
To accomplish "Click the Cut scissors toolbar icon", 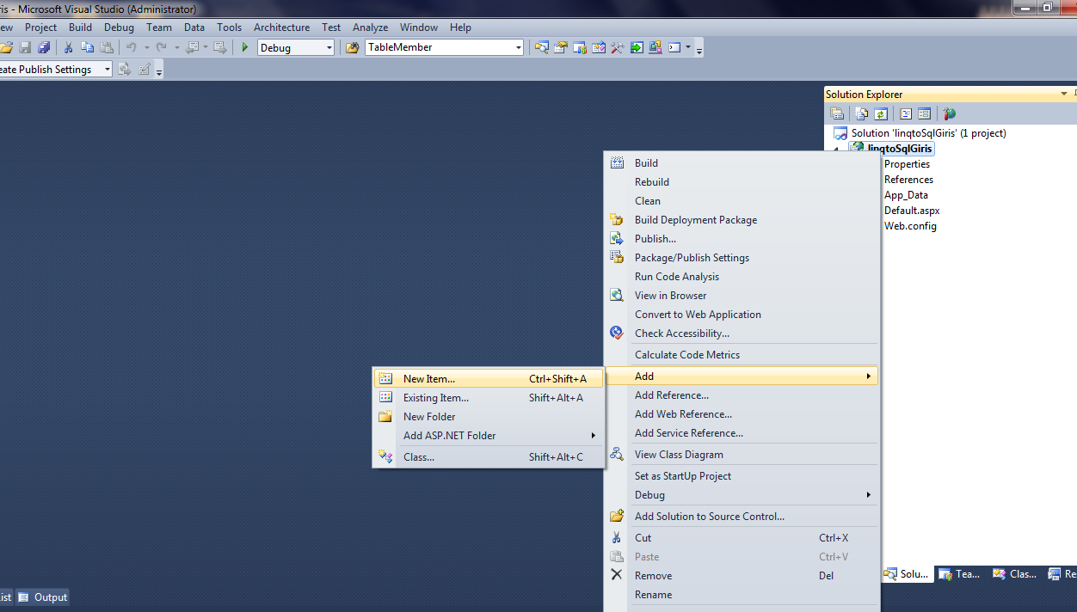I will click(x=68, y=47).
